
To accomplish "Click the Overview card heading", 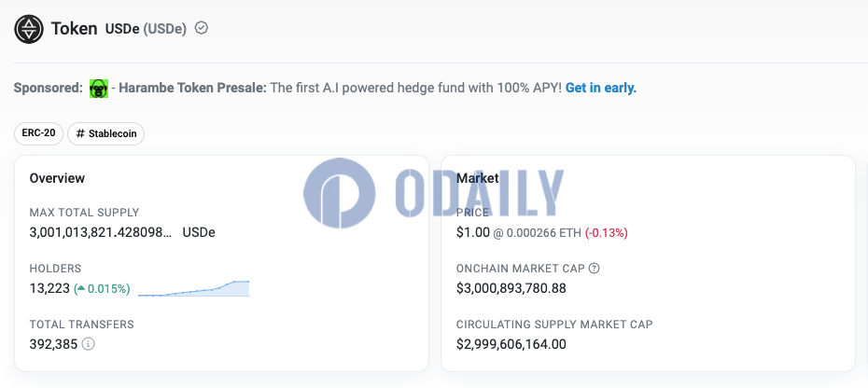I will (x=57, y=178).
